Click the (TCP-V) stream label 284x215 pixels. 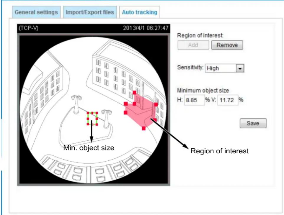click(29, 28)
